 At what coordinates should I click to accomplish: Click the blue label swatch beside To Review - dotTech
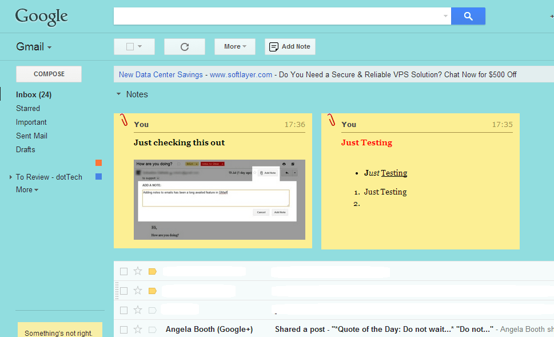pyautogui.click(x=97, y=177)
